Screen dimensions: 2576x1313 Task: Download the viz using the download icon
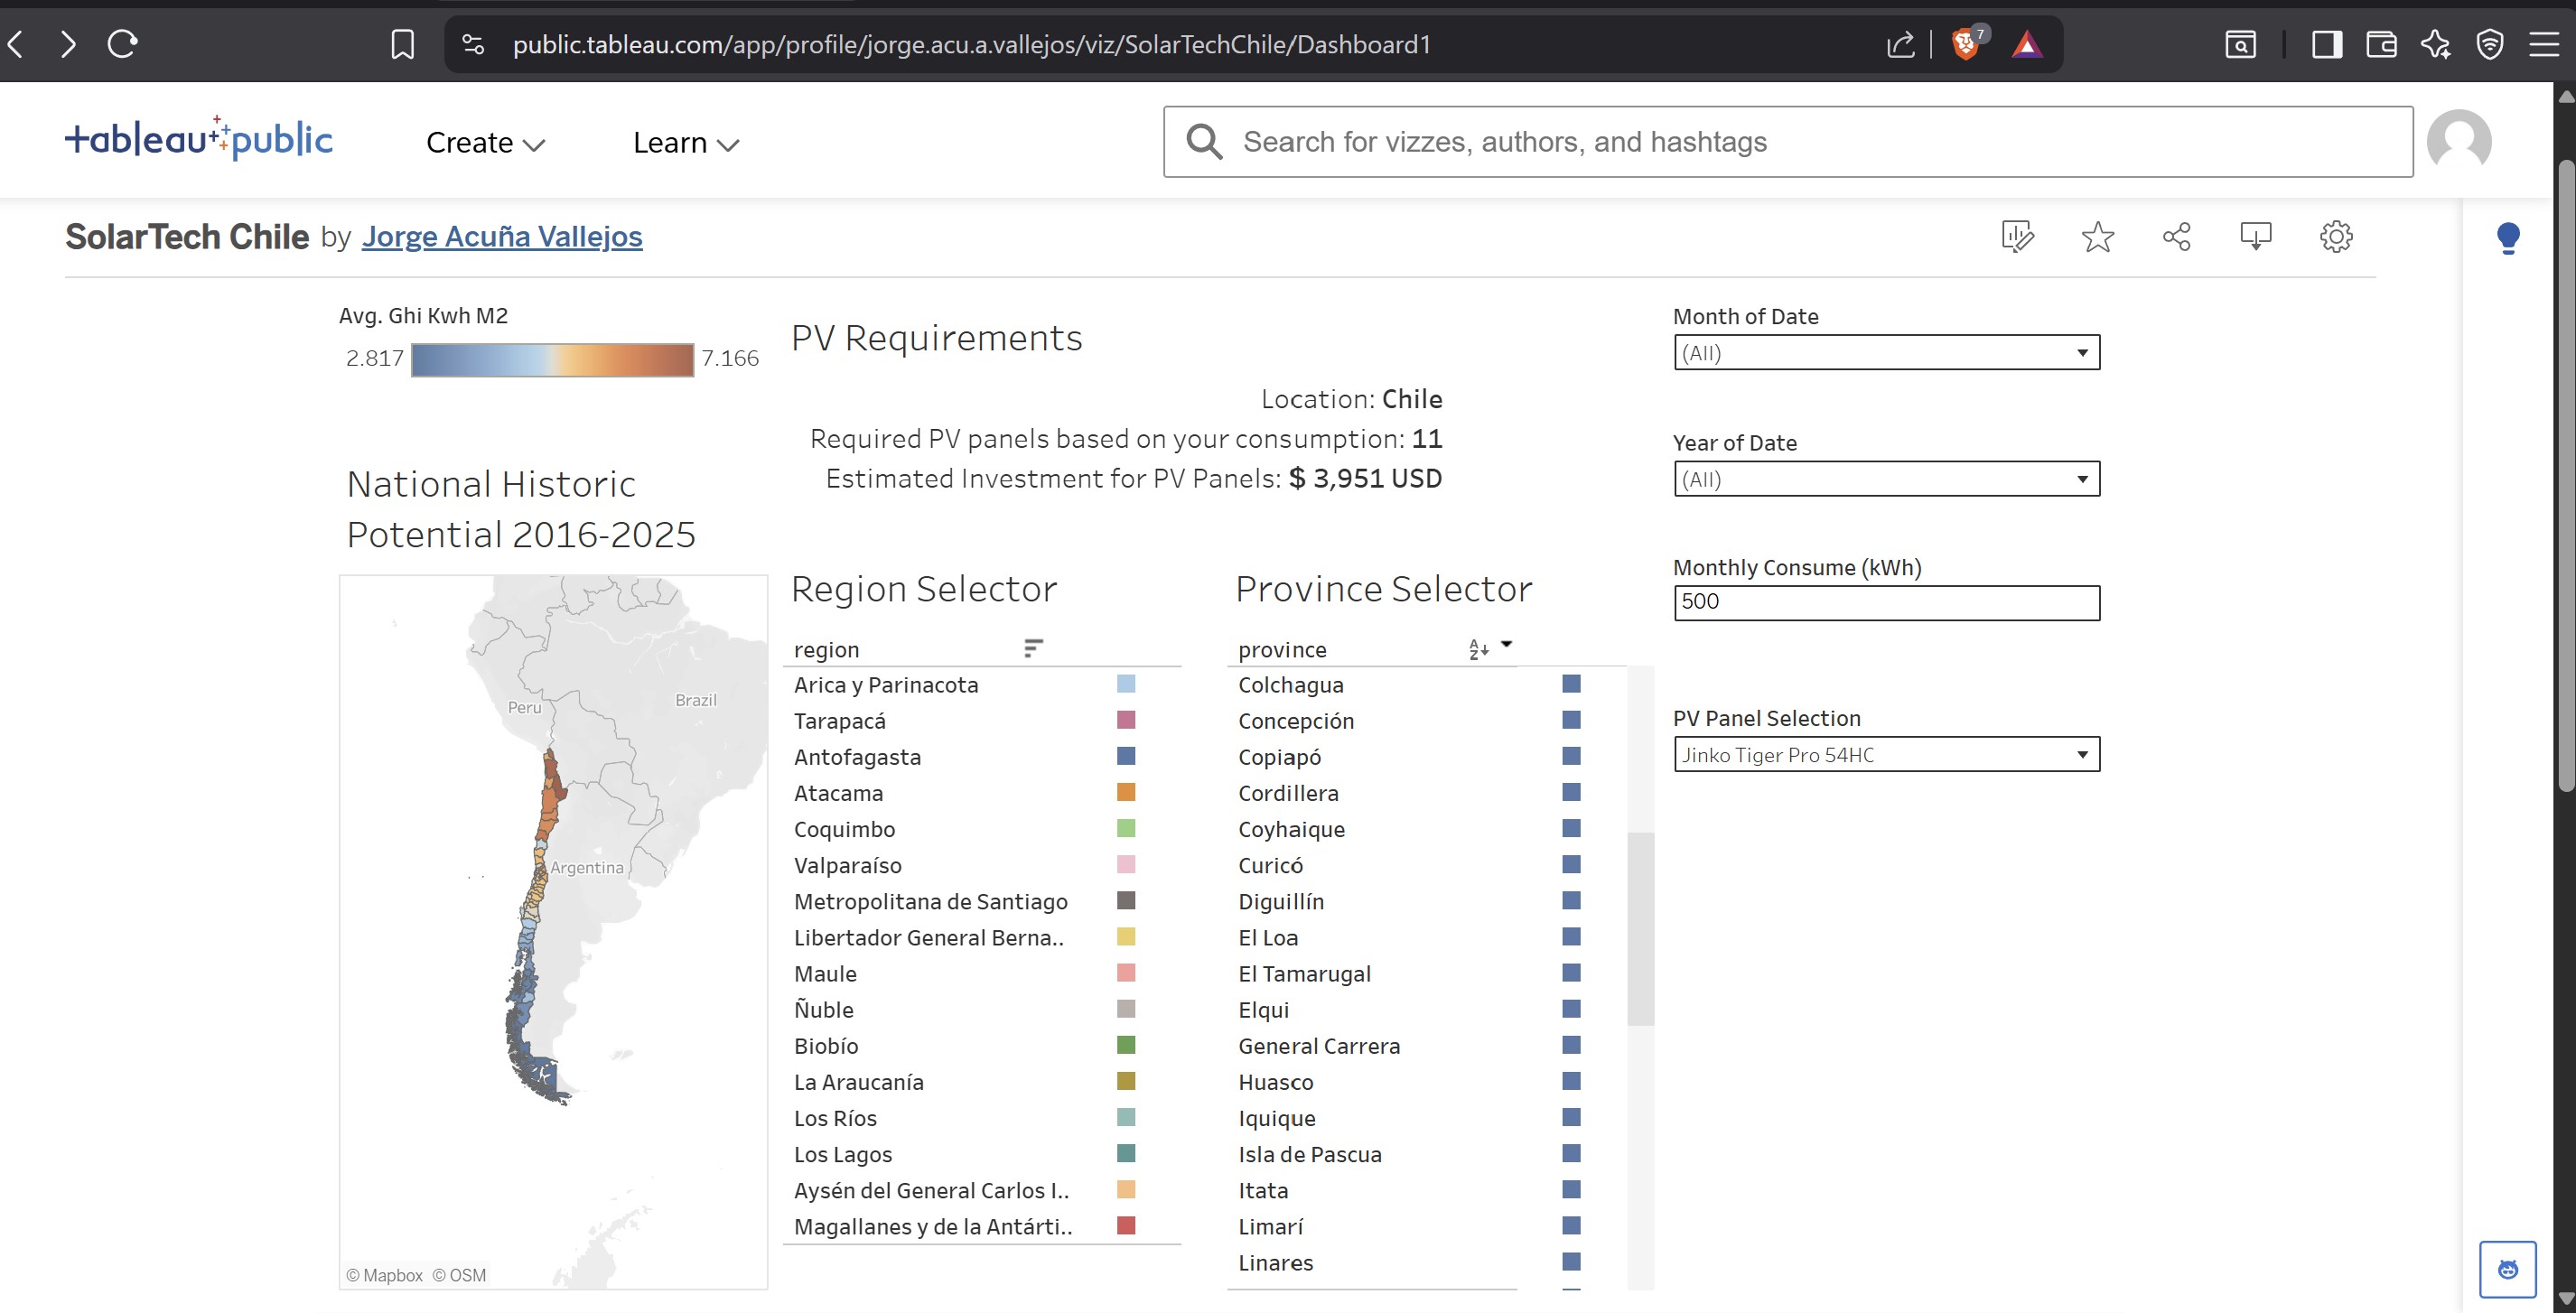[2255, 236]
